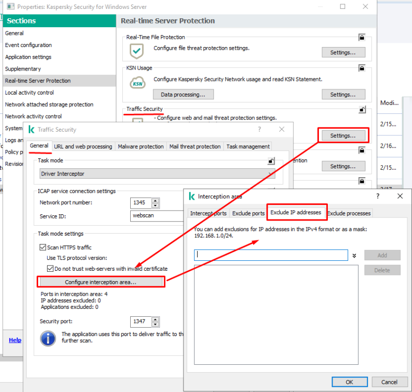Click the excluded IP addresses list box
The image size is (412, 392).
(276, 315)
